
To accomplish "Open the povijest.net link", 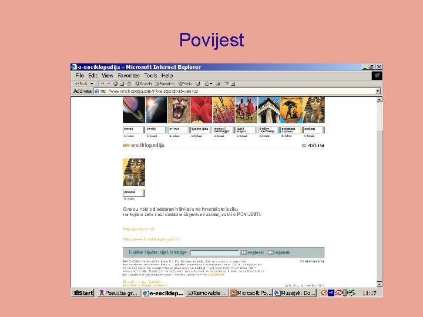I will [x=139, y=229].
